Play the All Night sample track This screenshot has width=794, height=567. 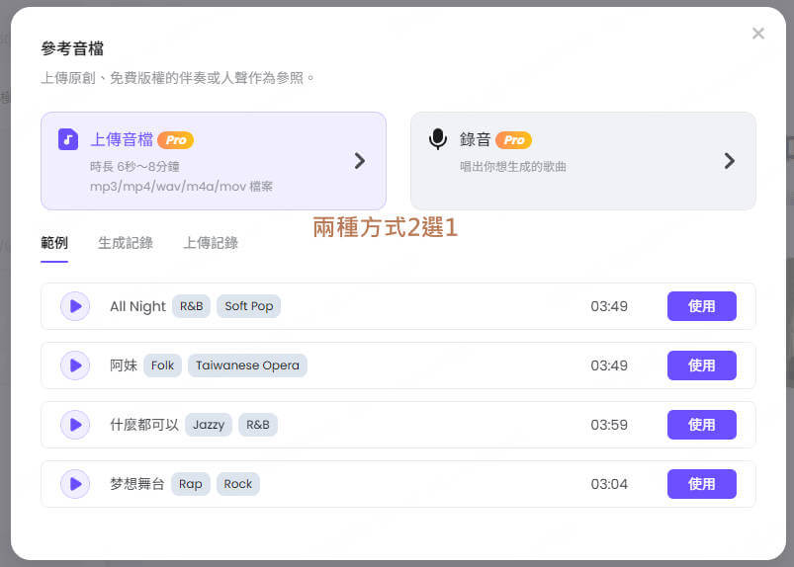click(x=75, y=306)
